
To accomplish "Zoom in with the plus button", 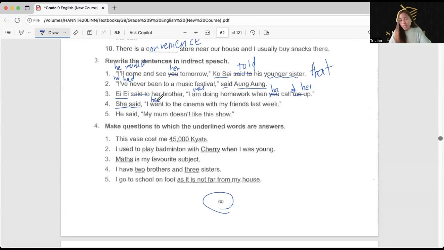I will click(x=196, y=33).
